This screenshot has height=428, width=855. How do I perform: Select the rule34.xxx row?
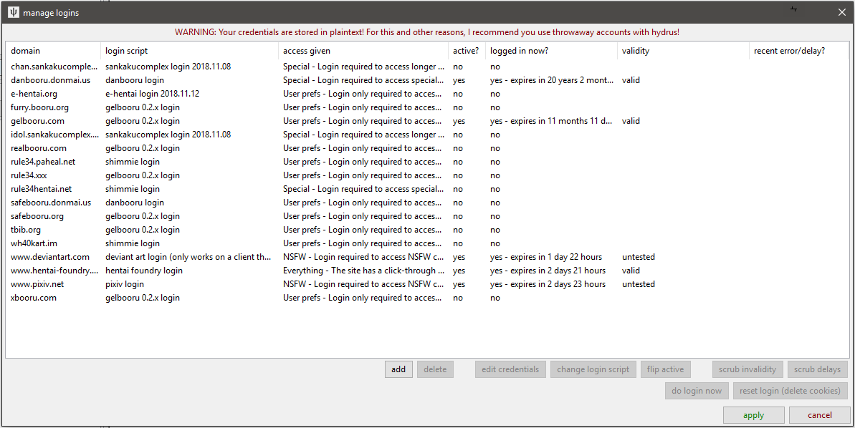(x=427, y=175)
